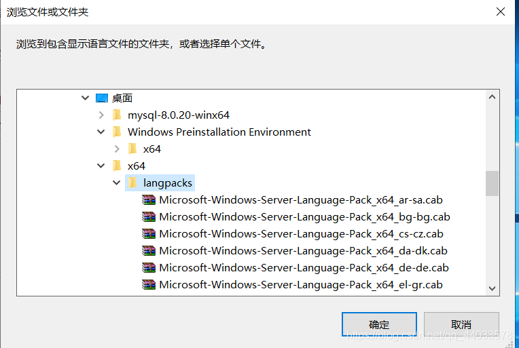Collapse the Desktop (桌面) tree node
The image size is (519, 348).
pyautogui.click(x=85, y=98)
